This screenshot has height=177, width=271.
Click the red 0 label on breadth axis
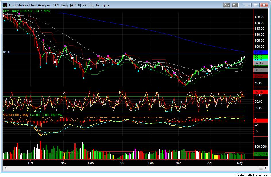[261, 121]
